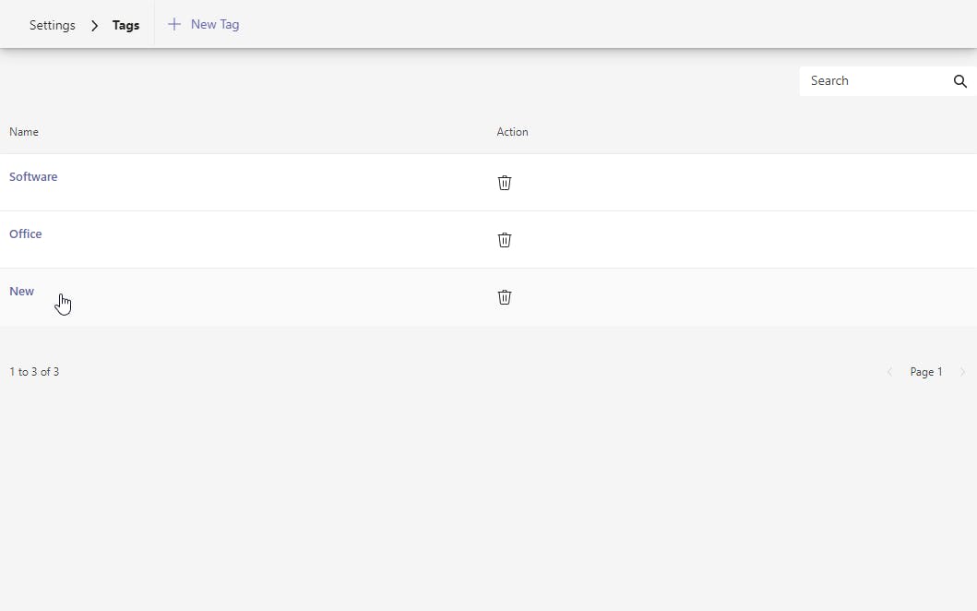Navigate back to Settings breadcrumb
Viewport: 977px width, 611px height.
tap(53, 25)
